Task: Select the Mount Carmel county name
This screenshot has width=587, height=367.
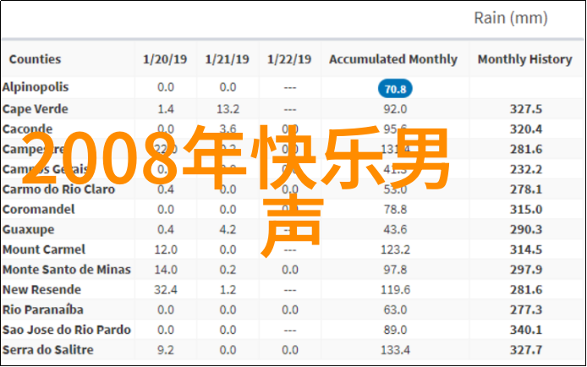Action: coord(44,249)
